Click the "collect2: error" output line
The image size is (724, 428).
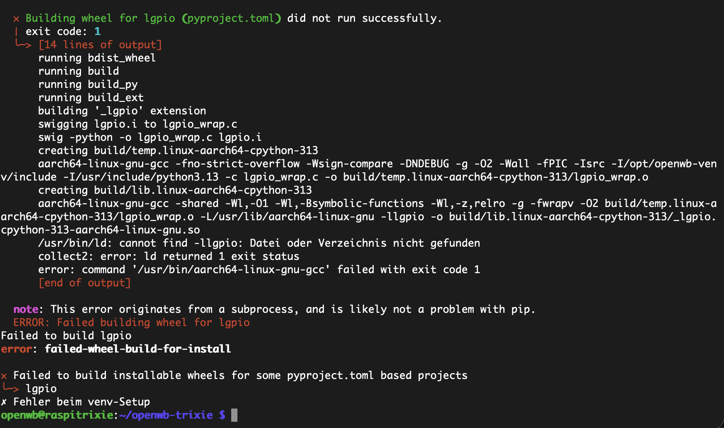click(x=169, y=256)
